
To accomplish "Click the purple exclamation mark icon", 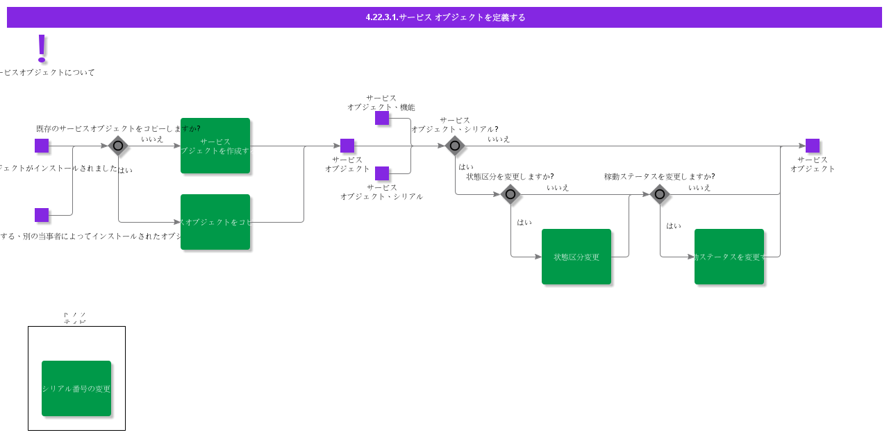I will coord(42,49).
